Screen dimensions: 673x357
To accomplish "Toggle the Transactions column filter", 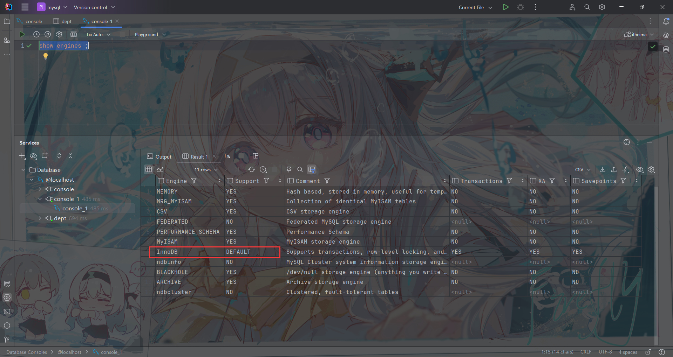I will click(509, 181).
